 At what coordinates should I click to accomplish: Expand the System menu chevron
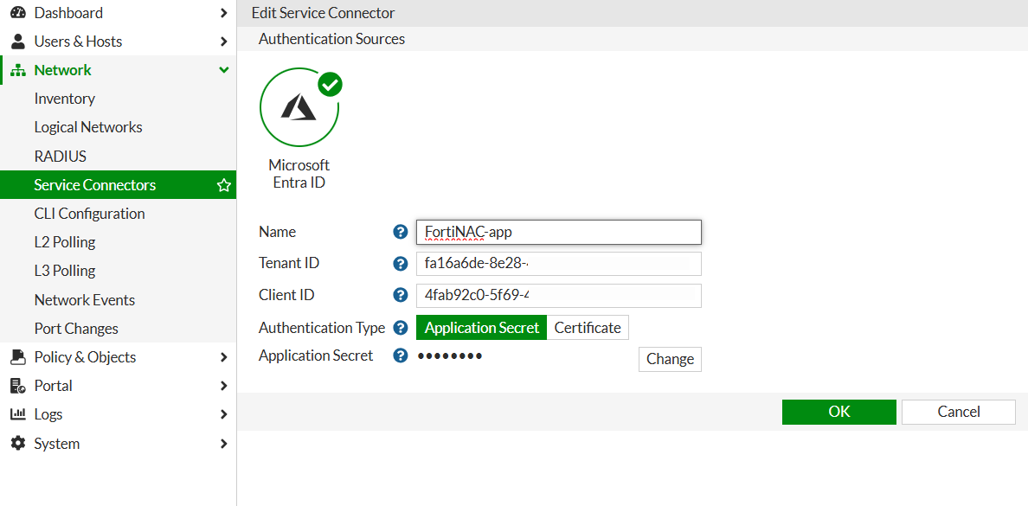pos(224,444)
